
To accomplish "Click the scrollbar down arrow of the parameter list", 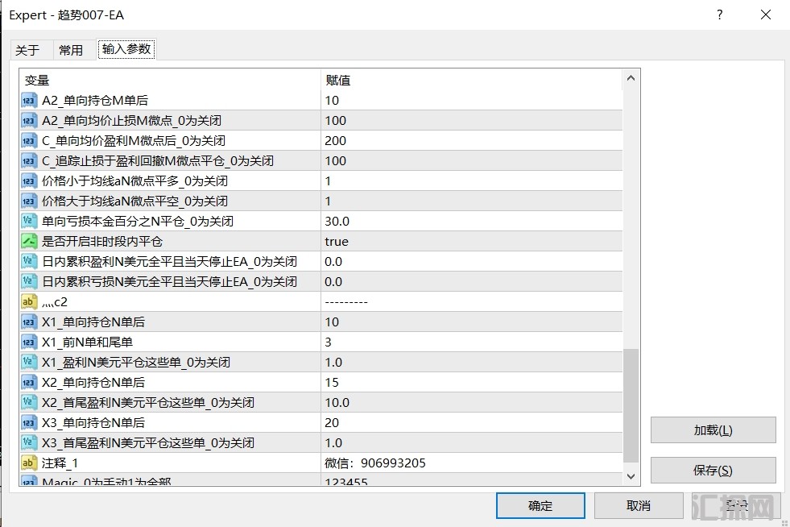I will click(x=631, y=476).
